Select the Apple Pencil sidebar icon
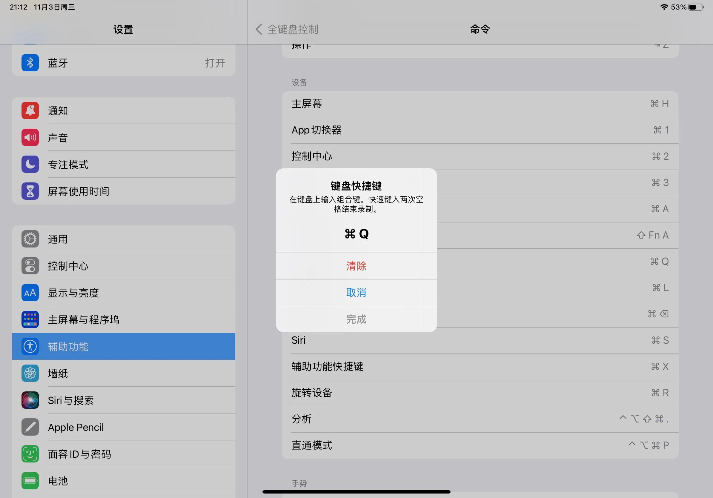Image resolution: width=713 pixels, height=498 pixels. [x=30, y=427]
